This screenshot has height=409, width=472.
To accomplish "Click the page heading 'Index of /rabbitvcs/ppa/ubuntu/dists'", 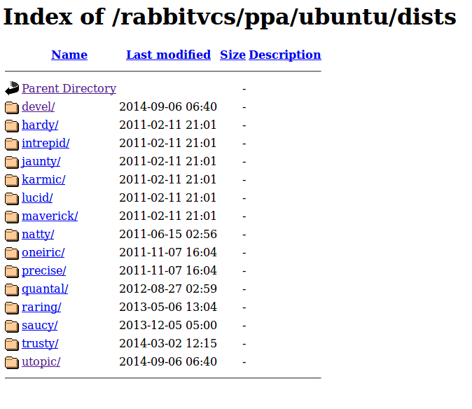I will click(x=230, y=17).
